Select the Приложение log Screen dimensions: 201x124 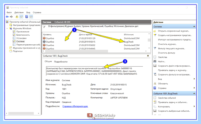coord(23,32)
